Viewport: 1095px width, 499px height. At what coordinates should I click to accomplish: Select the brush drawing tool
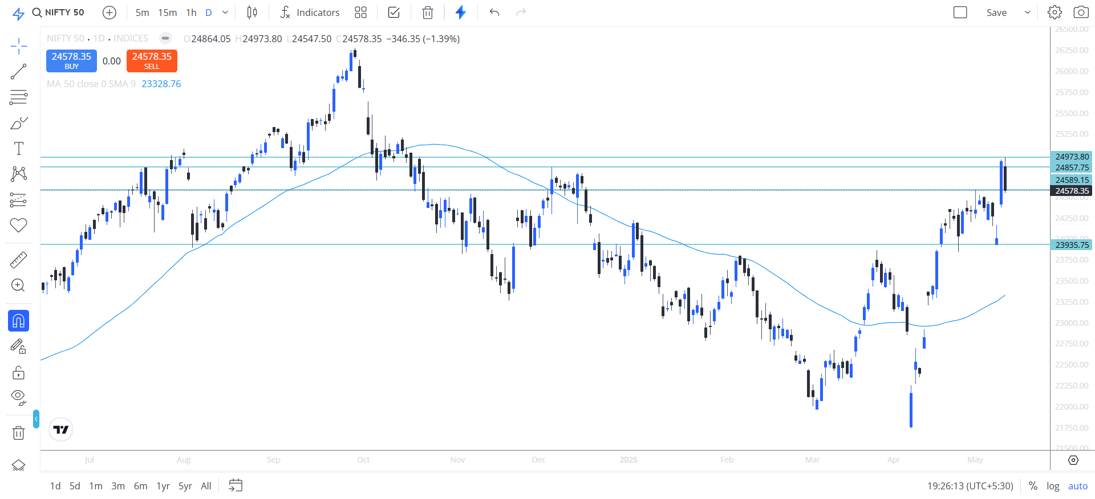coord(18,123)
